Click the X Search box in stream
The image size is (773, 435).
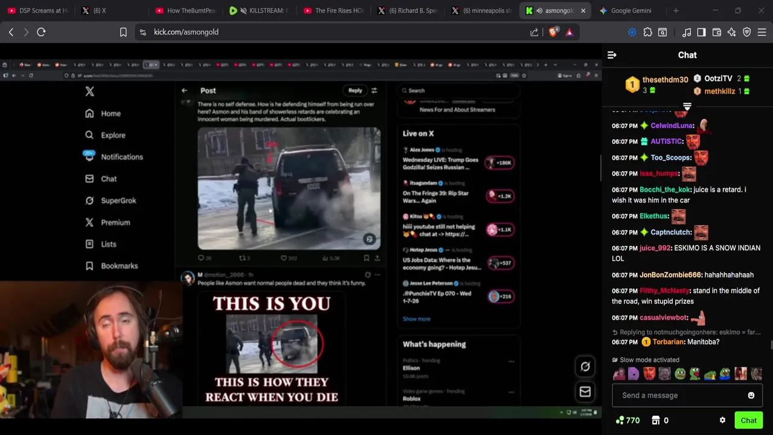click(x=459, y=91)
